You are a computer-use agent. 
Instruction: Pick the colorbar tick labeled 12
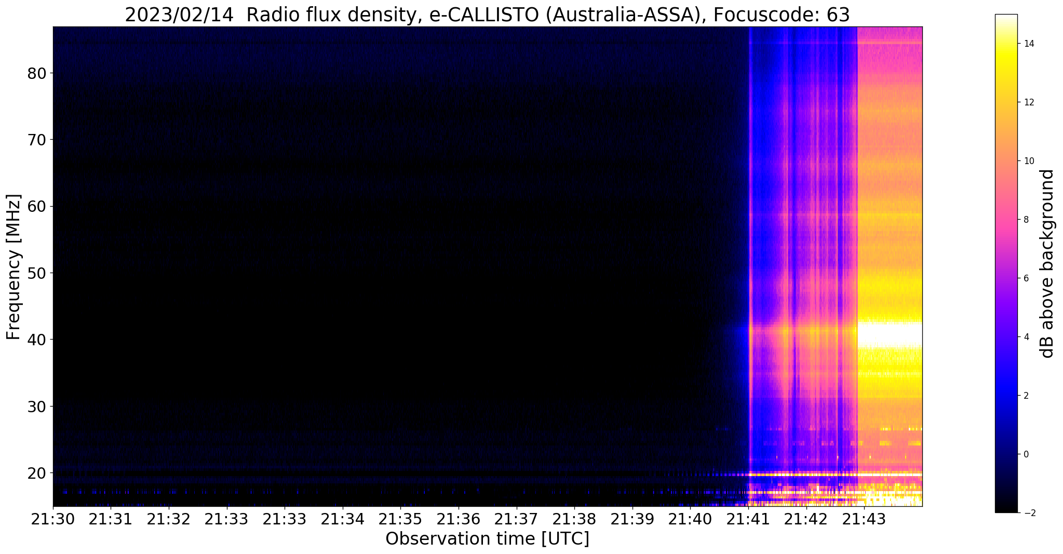tap(1028, 102)
